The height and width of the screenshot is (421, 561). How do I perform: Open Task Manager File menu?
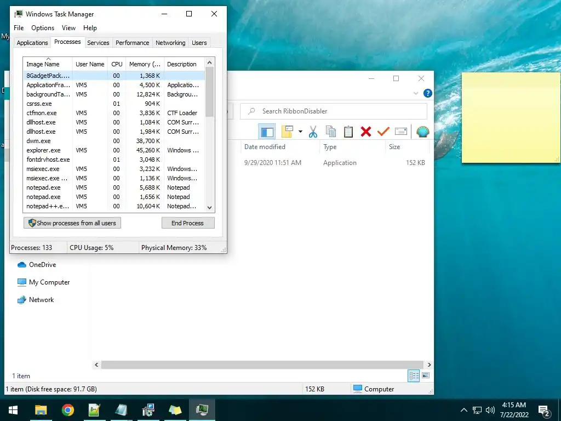[x=19, y=28]
